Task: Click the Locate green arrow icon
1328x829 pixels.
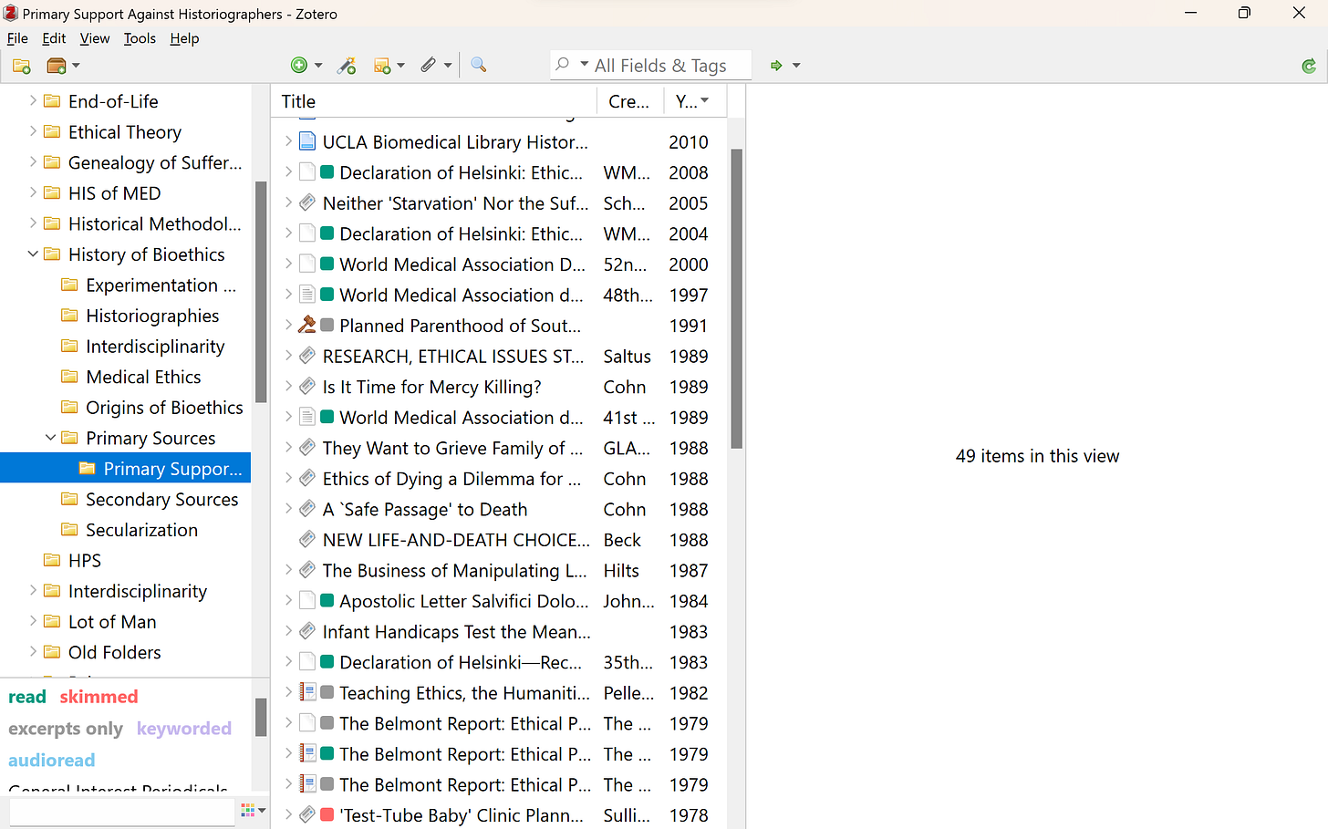Action: click(x=776, y=66)
